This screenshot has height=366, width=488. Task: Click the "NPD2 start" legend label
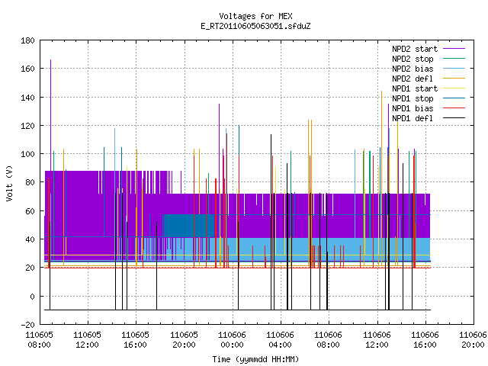415,49
